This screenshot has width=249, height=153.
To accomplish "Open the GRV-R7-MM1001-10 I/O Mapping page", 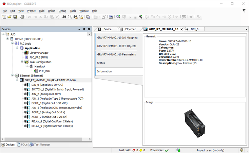I will tap(117, 38).
